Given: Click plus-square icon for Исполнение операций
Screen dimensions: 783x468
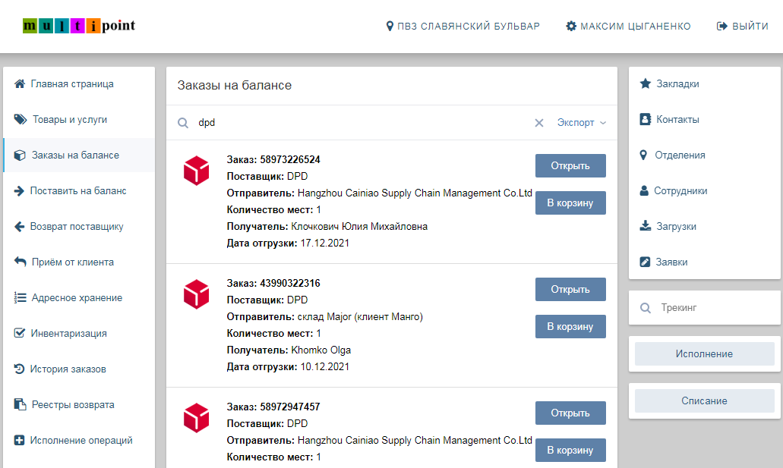Looking at the screenshot, I should 19,440.
